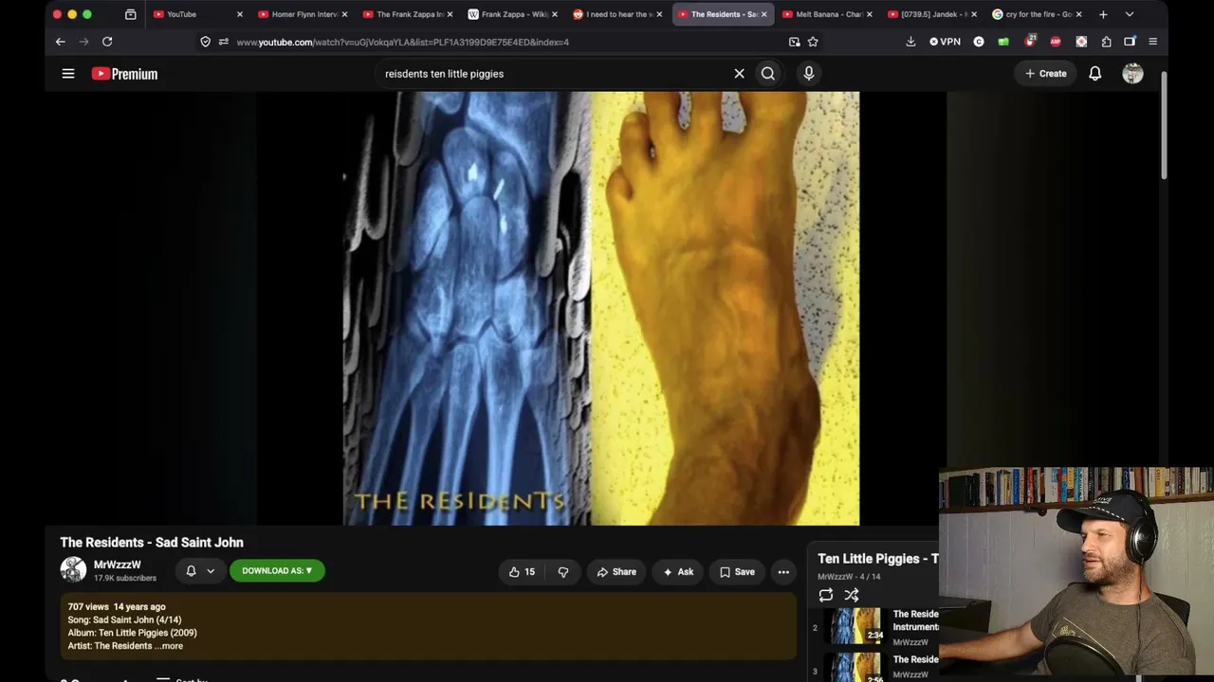Open the ABP ad blocker extension
Screen dimensions: 1214x682
[x=1056, y=42]
